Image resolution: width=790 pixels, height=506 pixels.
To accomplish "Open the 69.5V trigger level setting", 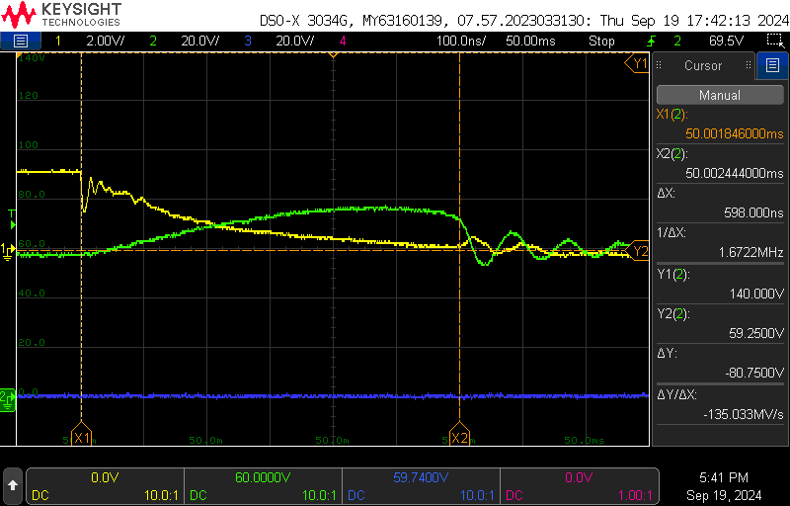I will coord(726,41).
